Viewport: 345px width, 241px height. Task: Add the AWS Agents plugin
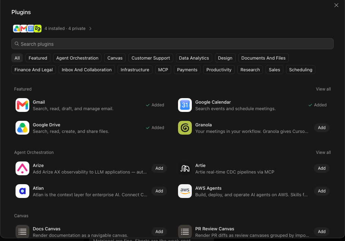click(322, 191)
